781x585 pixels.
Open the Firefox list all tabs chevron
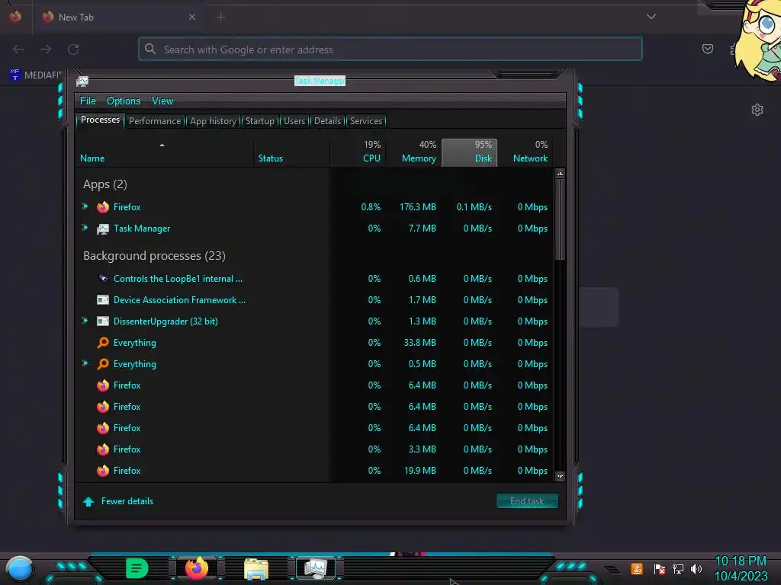point(651,17)
